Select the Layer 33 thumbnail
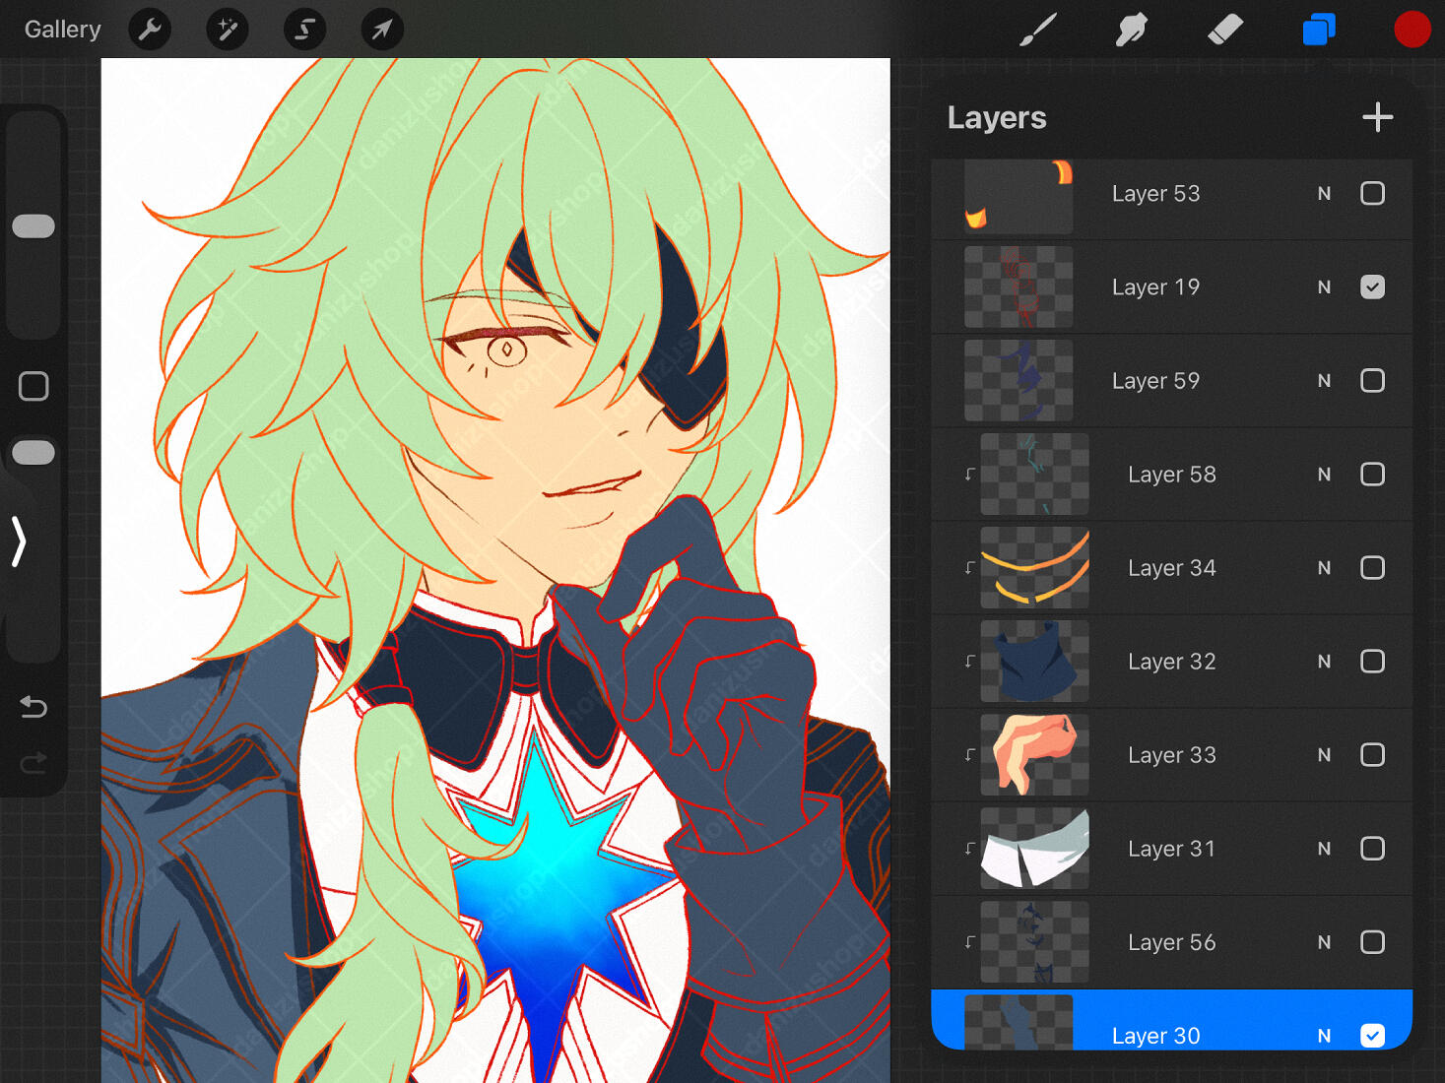This screenshot has width=1445, height=1083. tap(1034, 755)
